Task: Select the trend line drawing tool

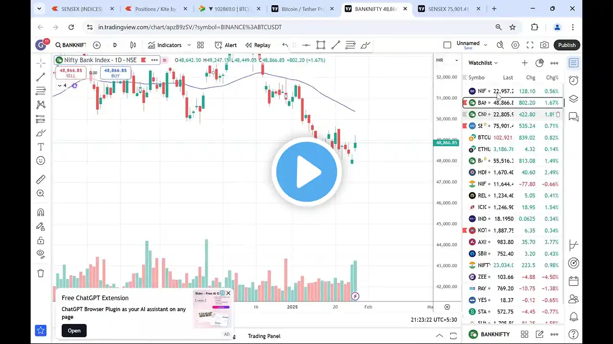Action: 41,76
